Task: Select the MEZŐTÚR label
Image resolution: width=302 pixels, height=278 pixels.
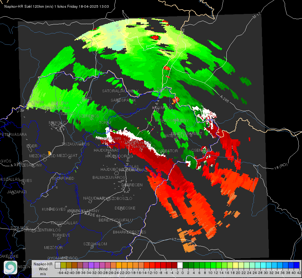Action: click(53, 247)
